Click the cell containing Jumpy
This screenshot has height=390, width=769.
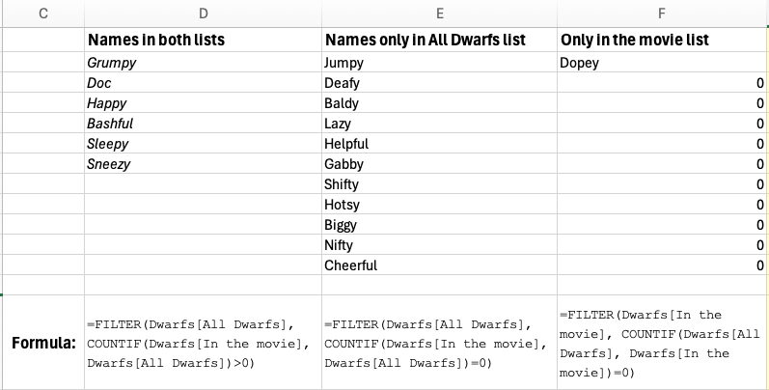[x=344, y=63]
